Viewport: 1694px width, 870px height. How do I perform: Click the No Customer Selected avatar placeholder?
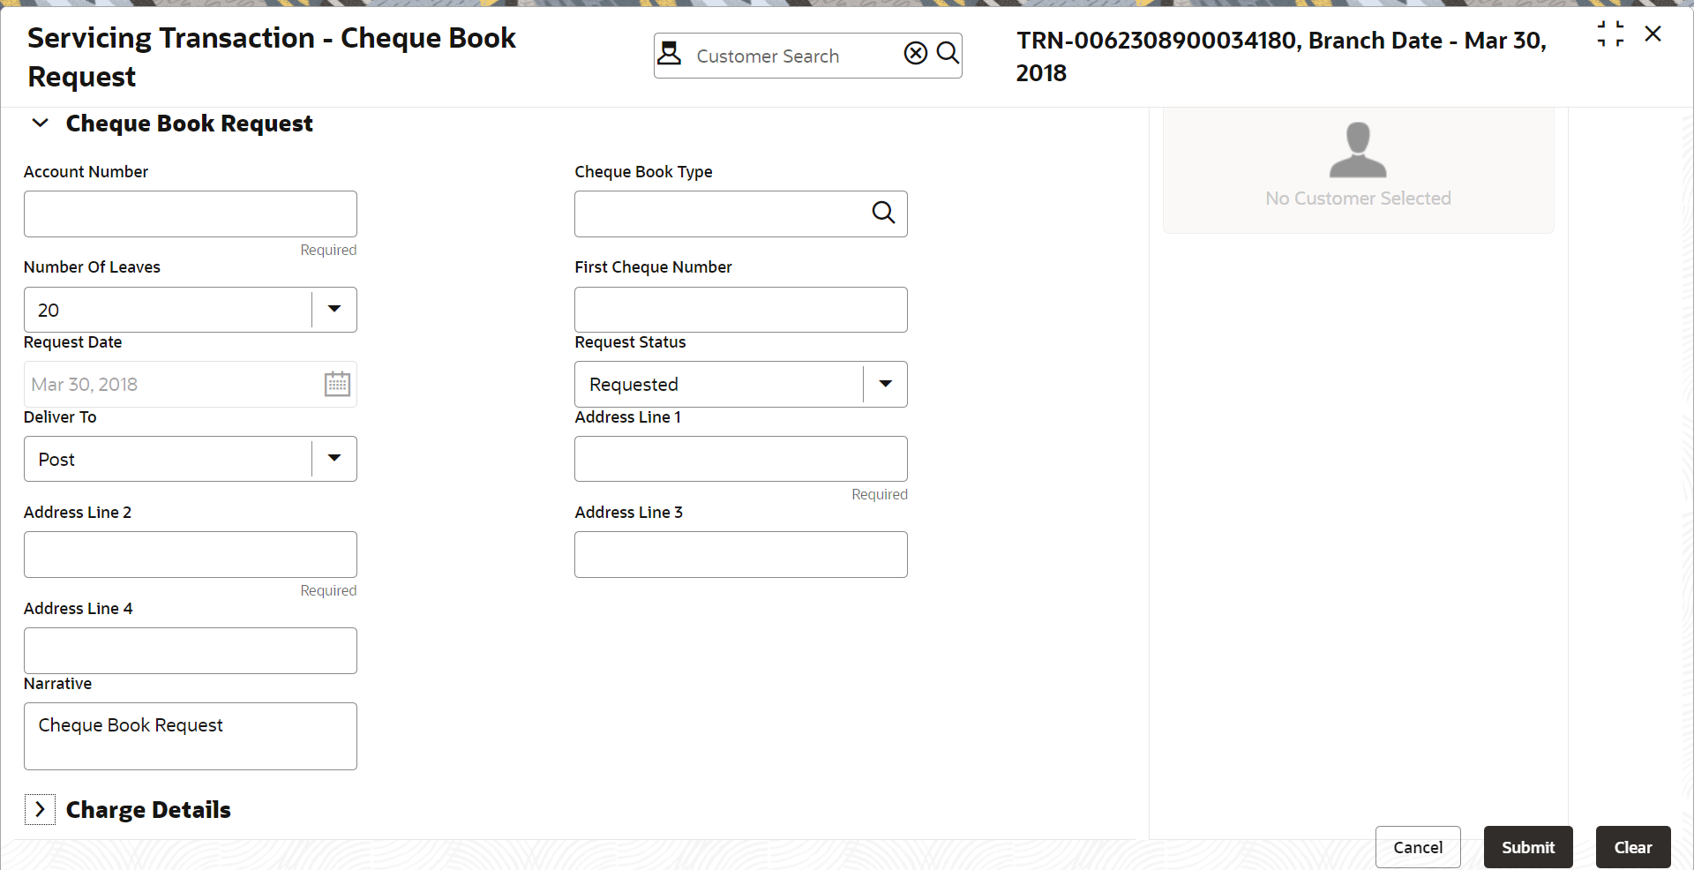click(1358, 150)
